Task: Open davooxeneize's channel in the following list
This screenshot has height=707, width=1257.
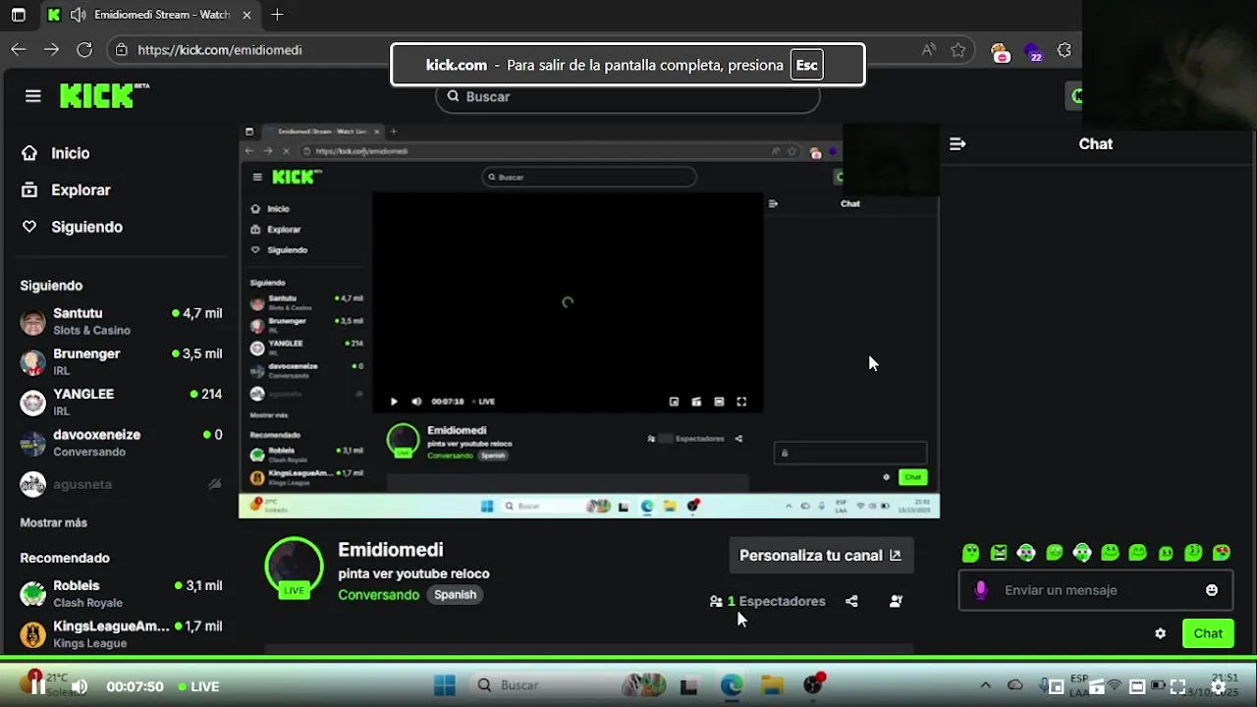Action: click(122, 443)
